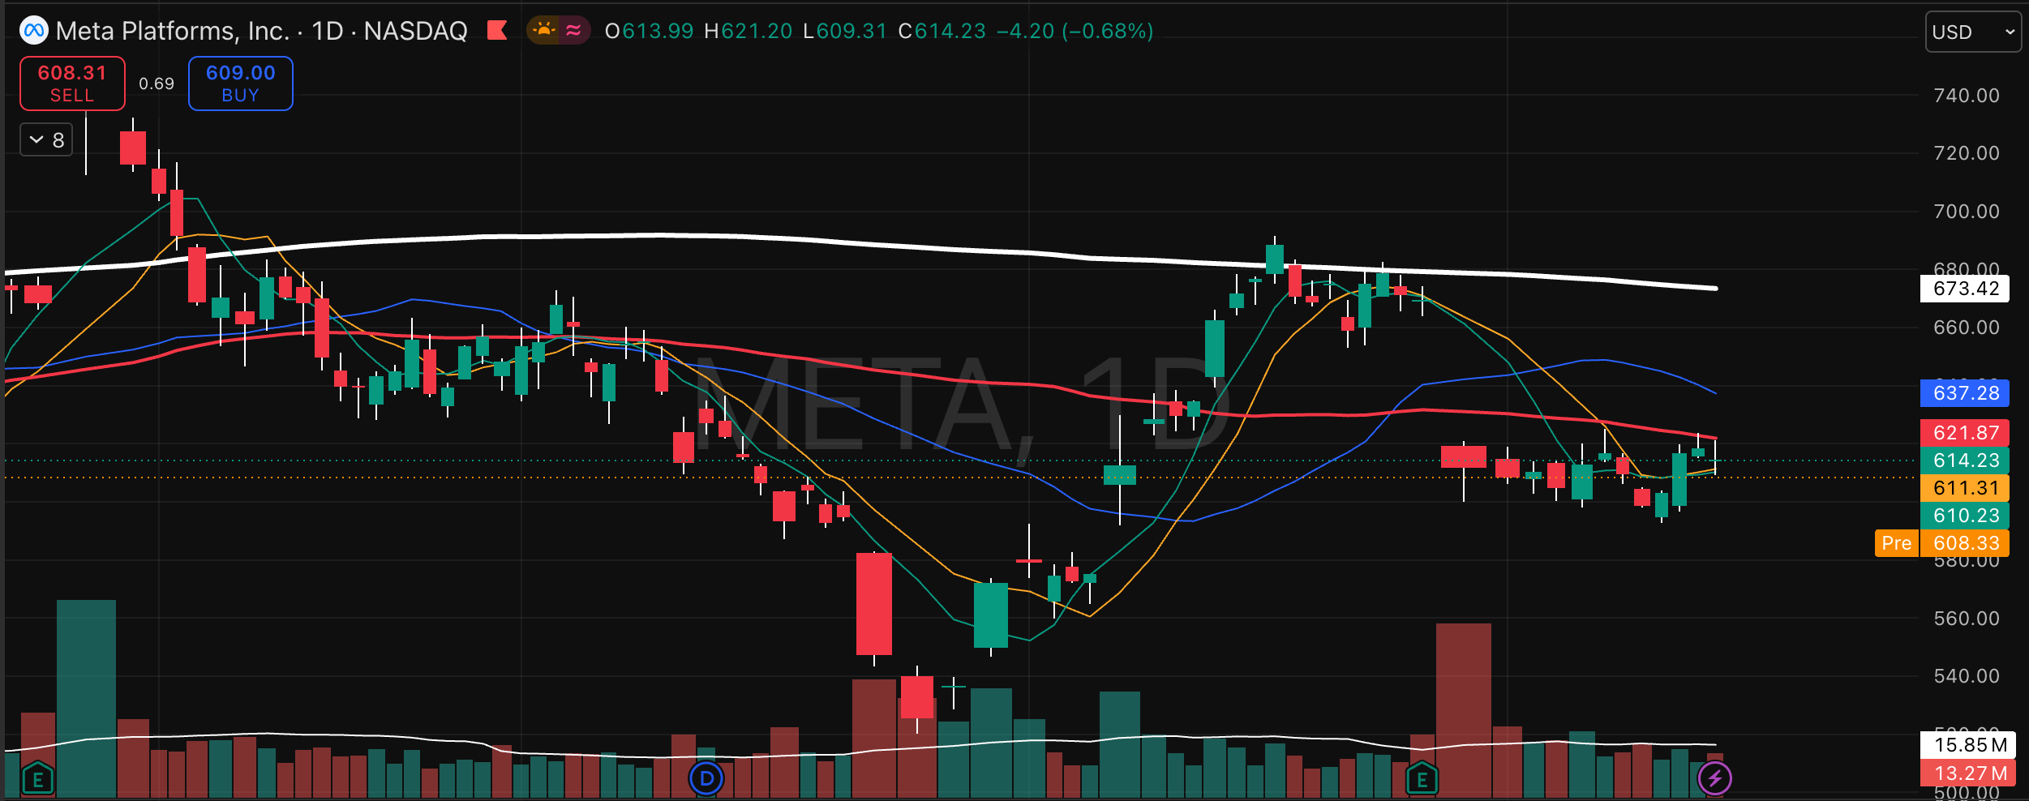Click the red flag marker icon
Viewport: 2029px width, 801px height.
point(497,31)
